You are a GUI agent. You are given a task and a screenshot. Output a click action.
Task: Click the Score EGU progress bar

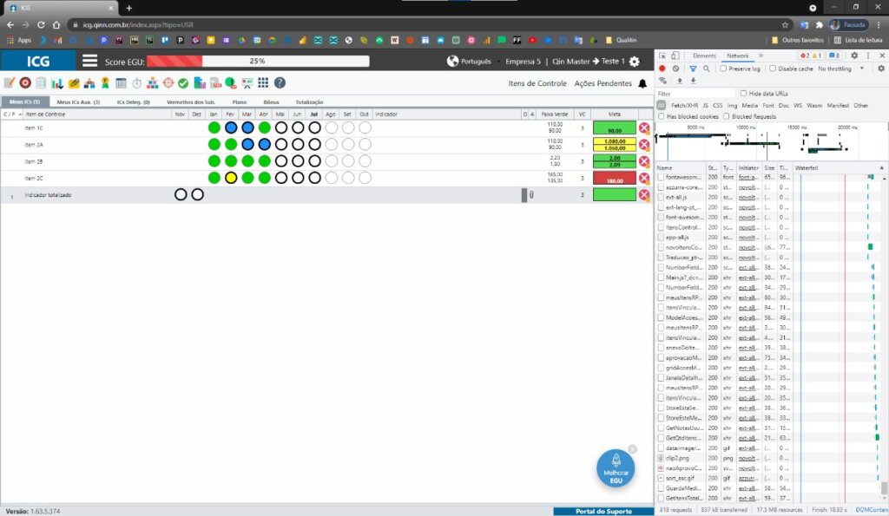click(x=258, y=62)
